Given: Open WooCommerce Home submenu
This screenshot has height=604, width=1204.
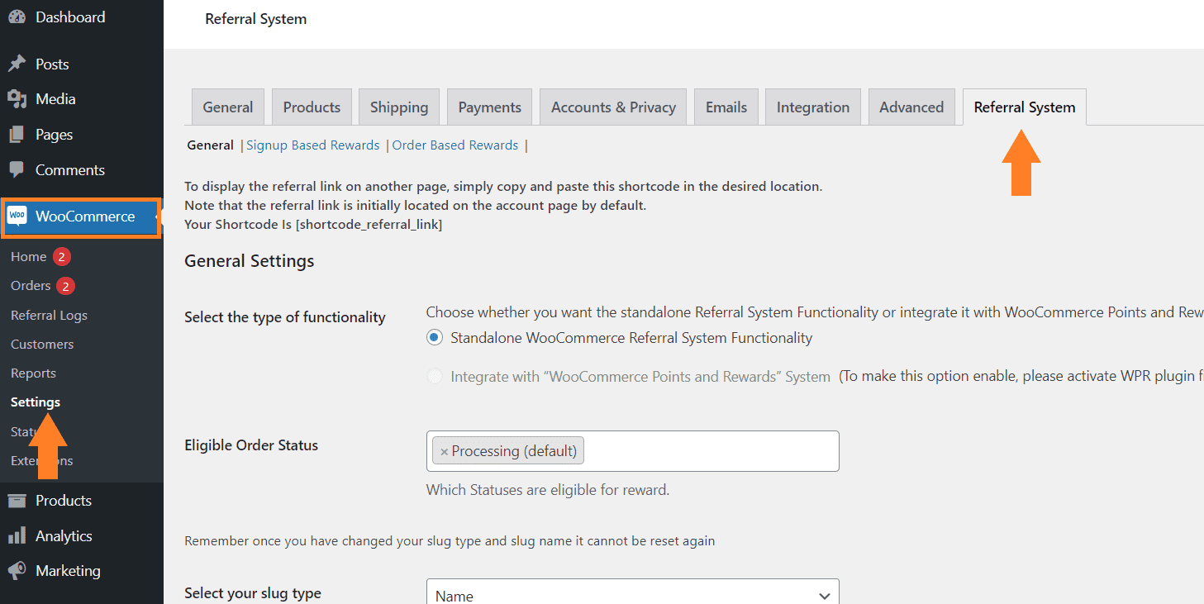Looking at the screenshot, I should pos(29,257).
